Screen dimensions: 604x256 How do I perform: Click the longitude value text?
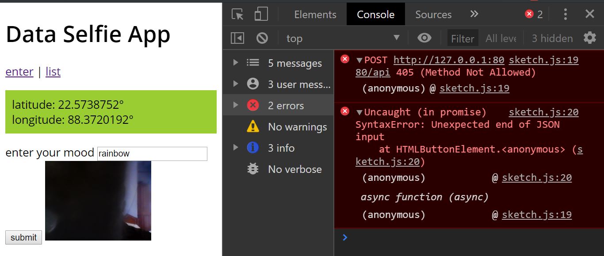(x=100, y=120)
